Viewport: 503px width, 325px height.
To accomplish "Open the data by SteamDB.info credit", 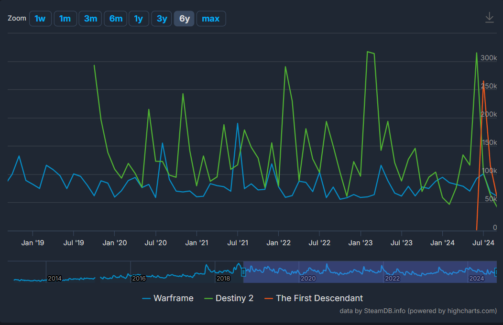I will (418, 311).
